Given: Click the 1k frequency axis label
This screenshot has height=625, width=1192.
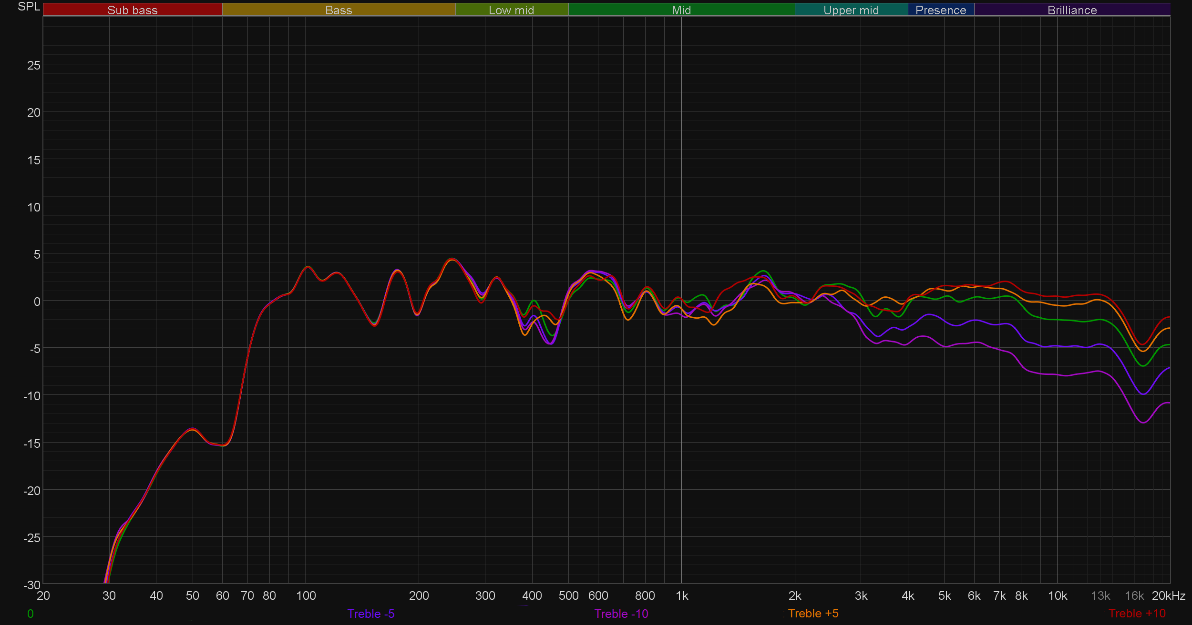Looking at the screenshot, I should pyautogui.click(x=682, y=595).
